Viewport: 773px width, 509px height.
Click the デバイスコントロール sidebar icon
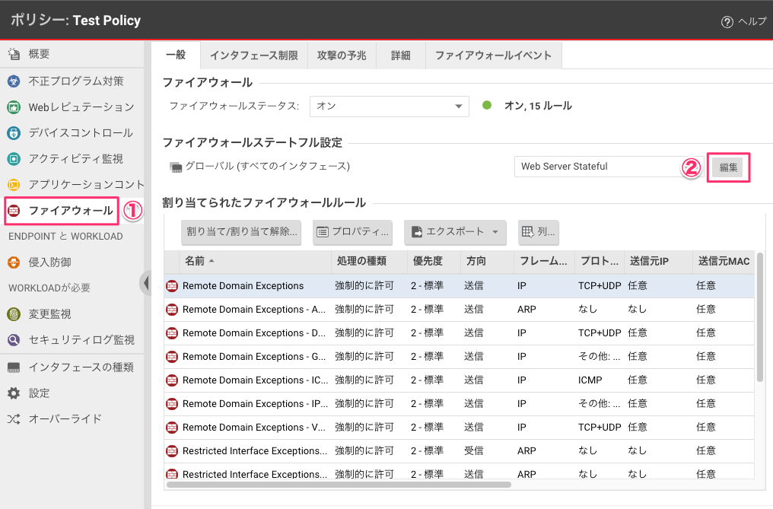(x=14, y=132)
